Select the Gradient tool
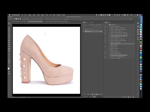Screen dimensions: 150x112 coord(9,46)
